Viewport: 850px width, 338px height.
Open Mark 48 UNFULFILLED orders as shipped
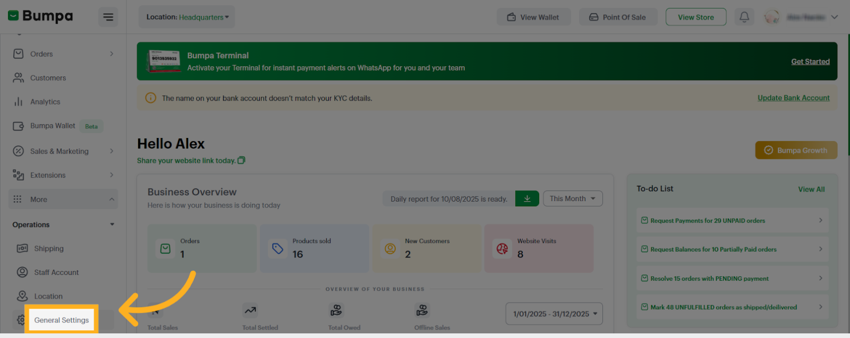[x=732, y=307]
